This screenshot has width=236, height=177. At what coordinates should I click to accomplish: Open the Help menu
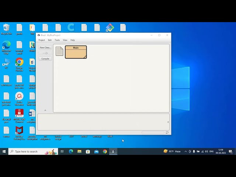point(73,40)
